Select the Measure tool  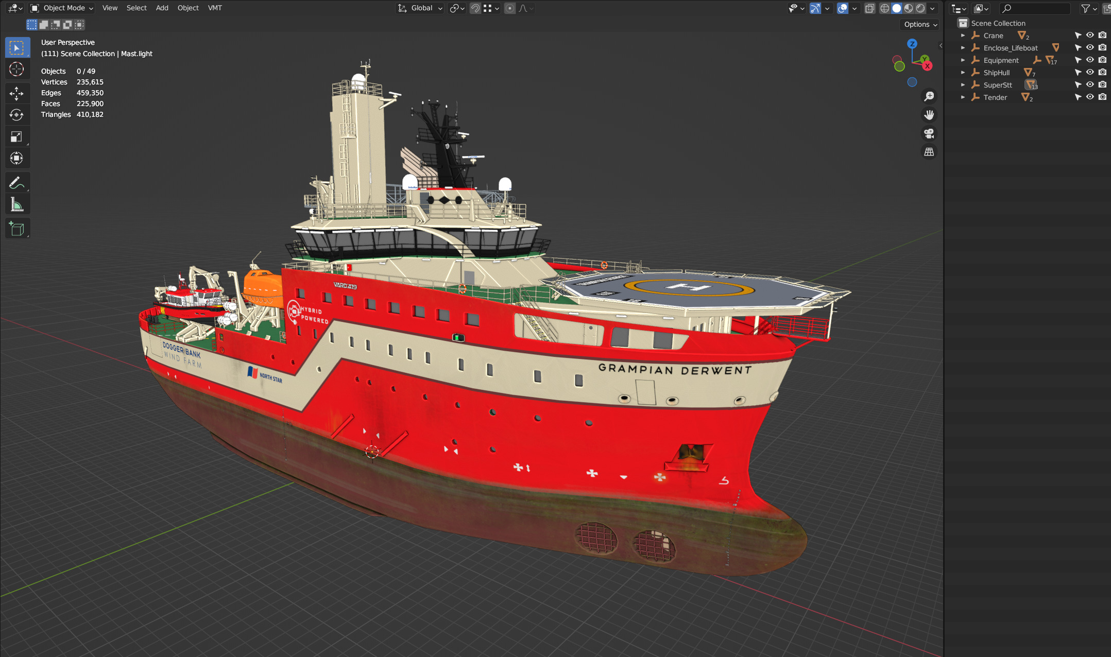(x=17, y=204)
